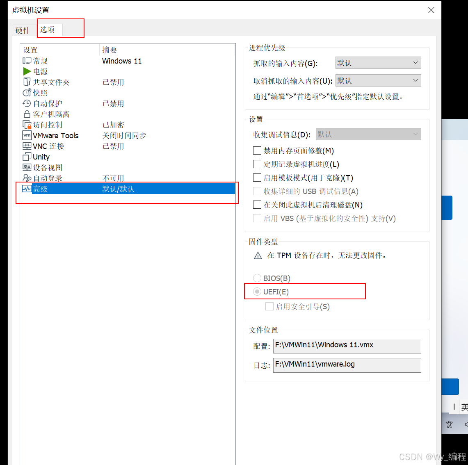
Task: Select the 访问控制 settings row
Action: click(x=128, y=125)
